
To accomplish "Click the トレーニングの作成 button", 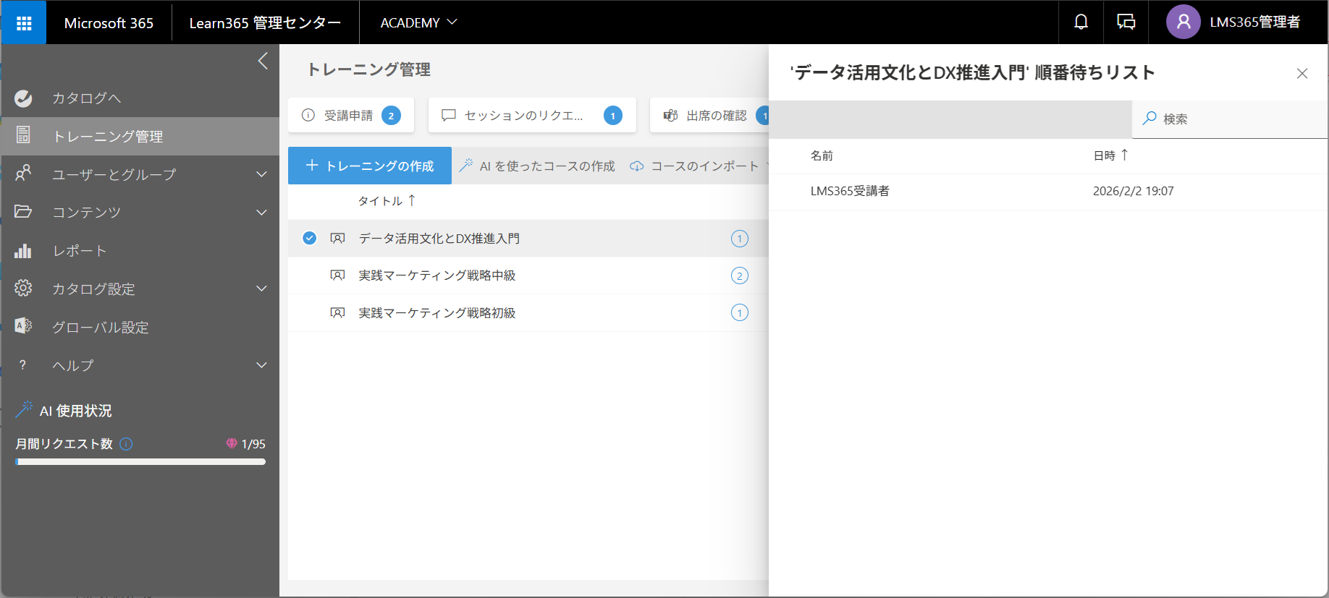I will [x=370, y=166].
